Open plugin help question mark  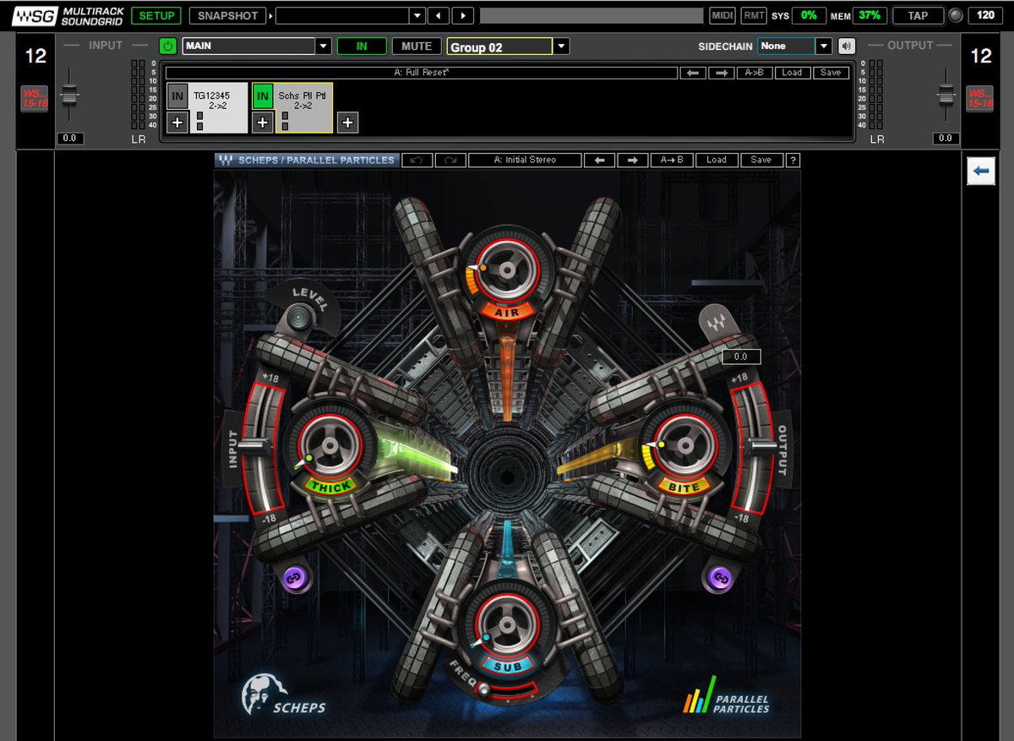(793, 160)
